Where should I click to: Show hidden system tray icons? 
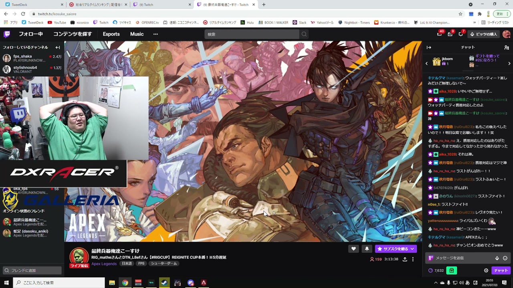click(x=436, y=283)
